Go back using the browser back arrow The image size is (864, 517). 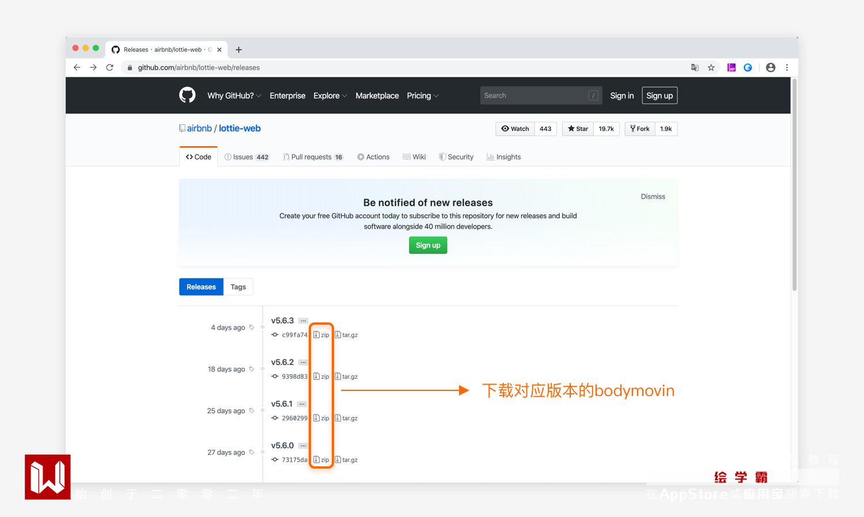point(77,67)
